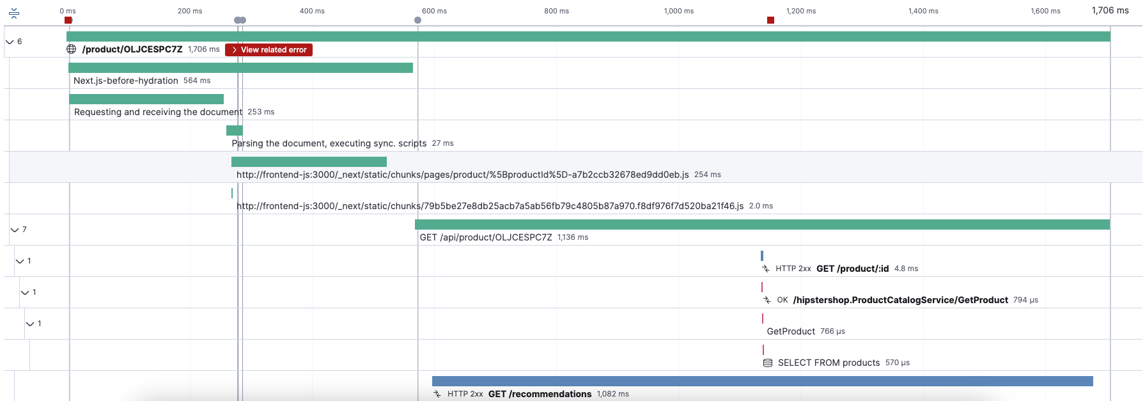Click the 1,706 ms total duration on the time axis
The image size is (1145, 401).
[x=1110, y=10]
